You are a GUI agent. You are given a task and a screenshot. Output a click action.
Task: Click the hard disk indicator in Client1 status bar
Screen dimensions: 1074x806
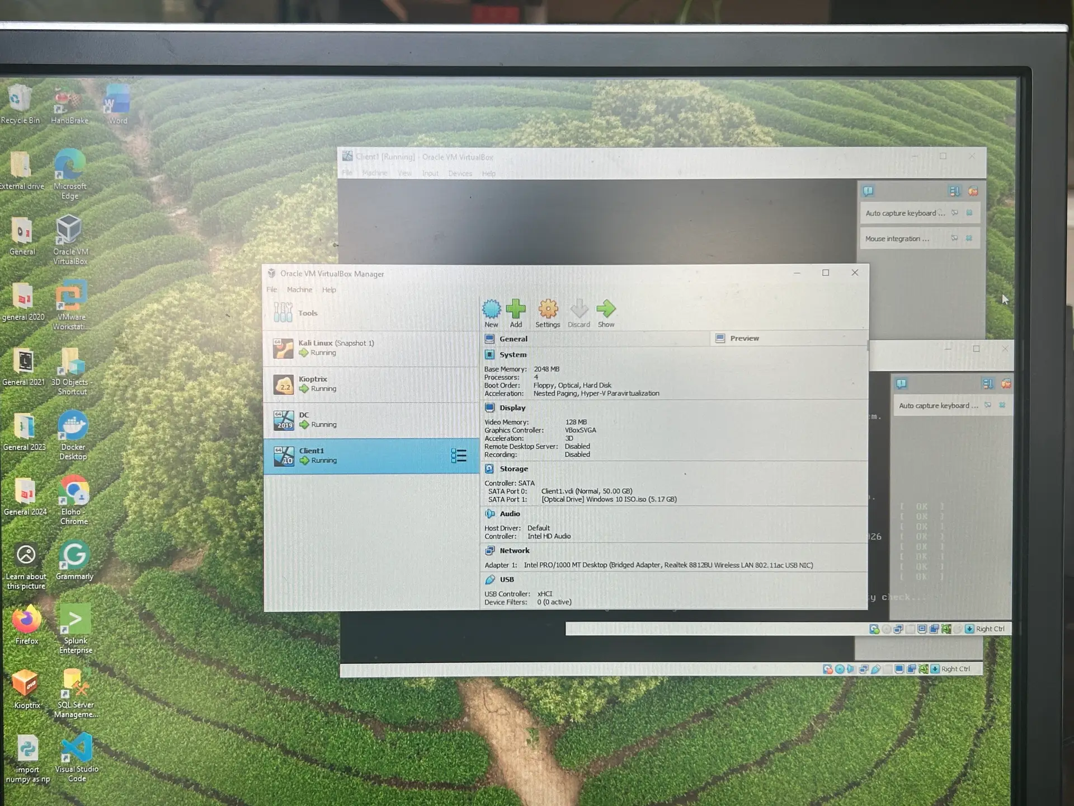click(x=828, y=669)
